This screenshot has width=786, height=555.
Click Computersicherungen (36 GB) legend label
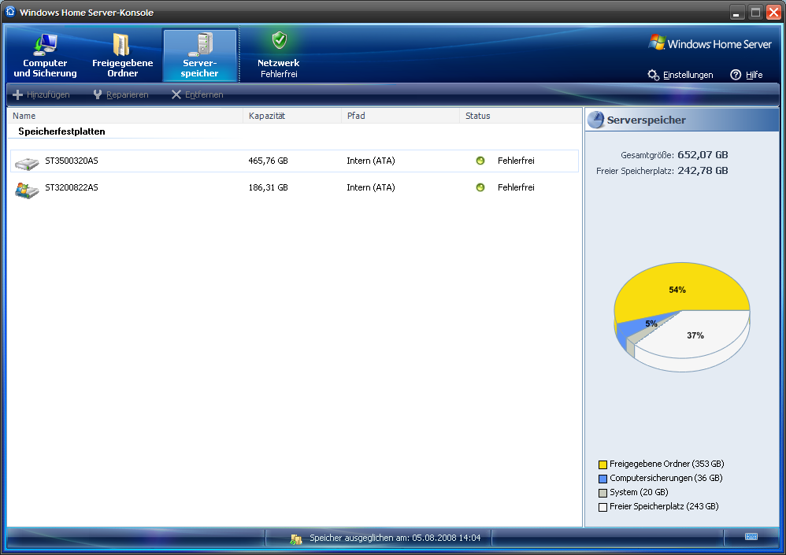[666, 478]
